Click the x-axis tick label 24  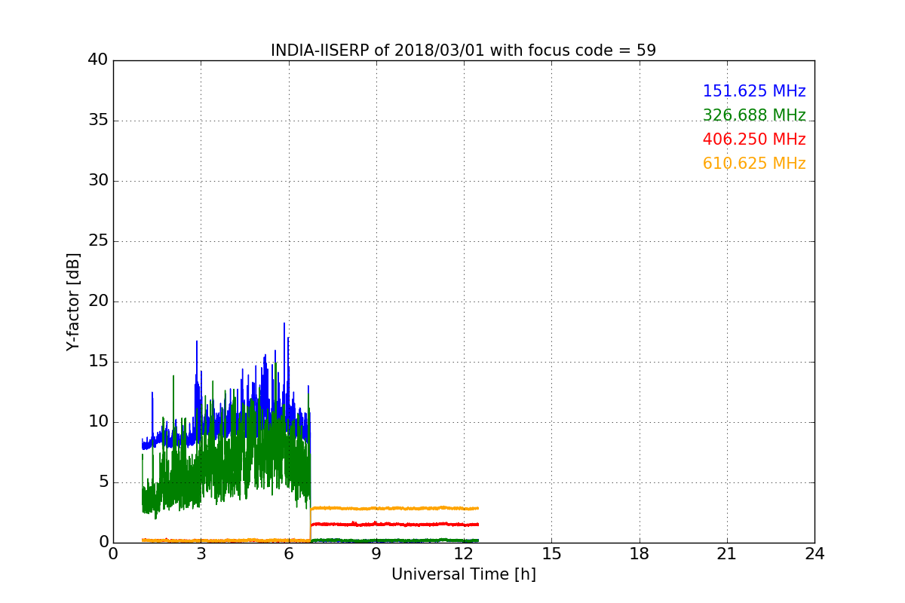[x=814, y=554]
